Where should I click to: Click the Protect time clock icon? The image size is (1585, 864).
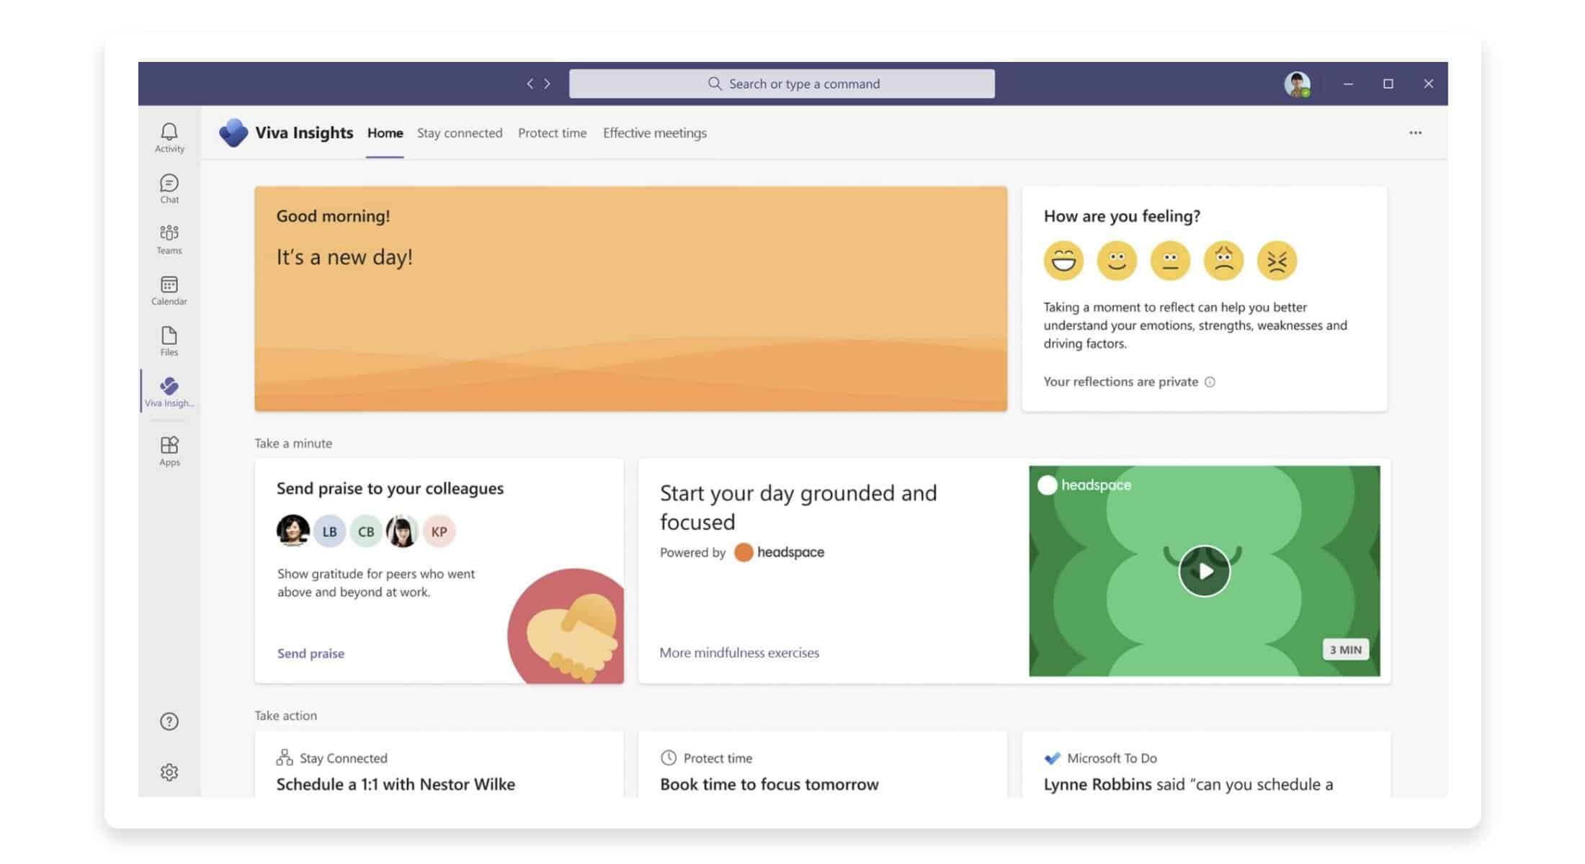click(669, 757)
